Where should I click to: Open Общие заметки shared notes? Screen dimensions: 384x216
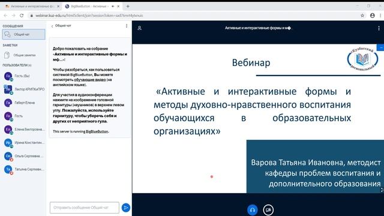[x=24, y=55]
